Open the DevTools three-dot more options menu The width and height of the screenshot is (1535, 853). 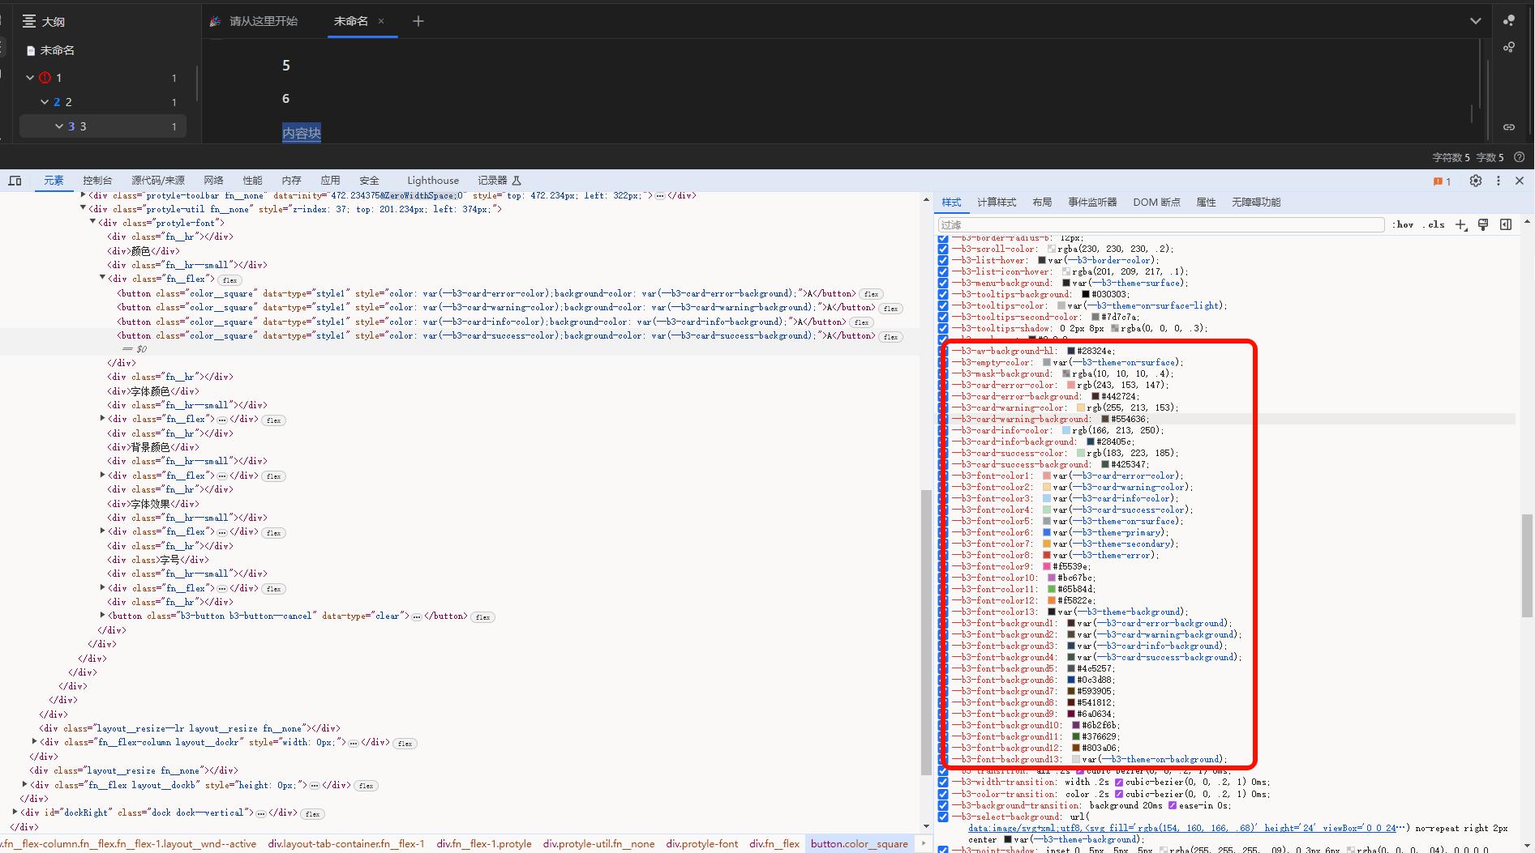pyautogui.click(x=1499, y=181)
